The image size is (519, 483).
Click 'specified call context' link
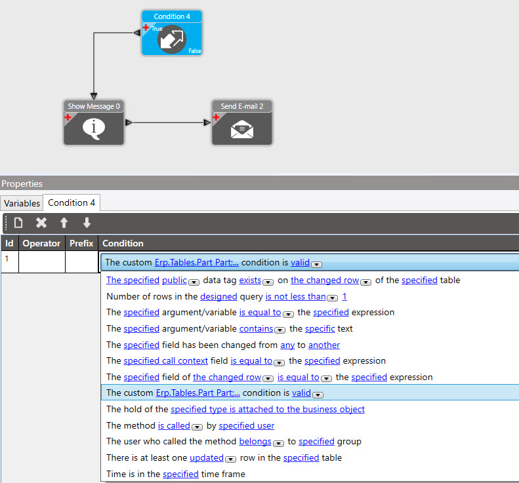pyautogui.click(x=165, y=360)
